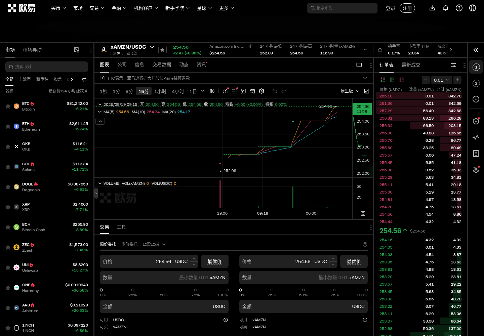Undo the last chart action
Image resolution: width=484 pixels, height=336 pixels.
tap(275, 91)
